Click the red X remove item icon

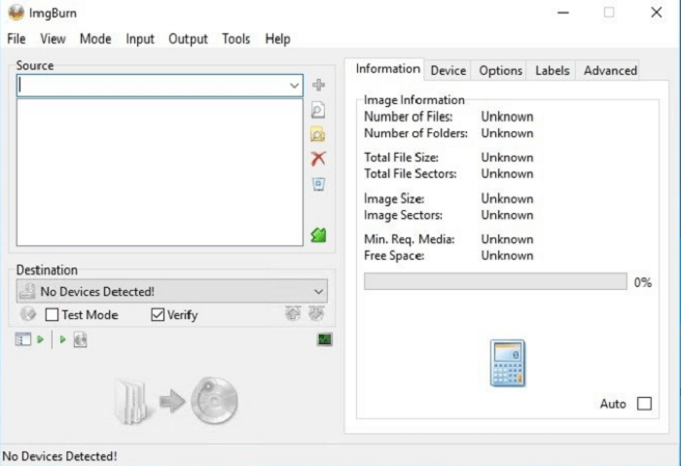[x=317, y=159]
